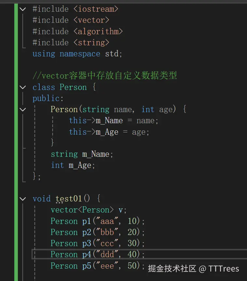This screenshot has width=247, height=281.
Task: Click the green Chinese comment line
Action: [x=105, y=76]
